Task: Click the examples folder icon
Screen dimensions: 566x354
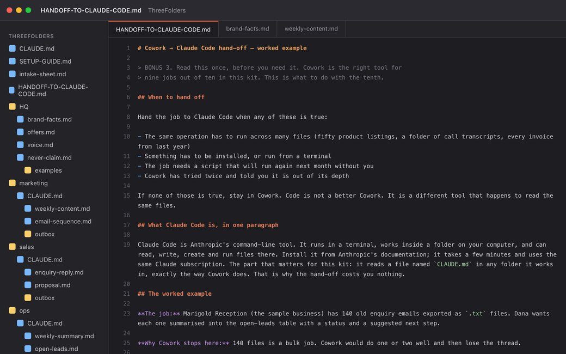Action: point(28,170)
